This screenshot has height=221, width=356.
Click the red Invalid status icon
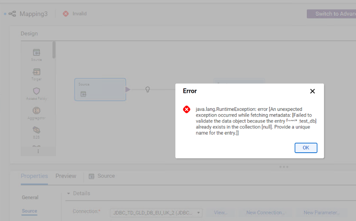(x=66, y=14)
